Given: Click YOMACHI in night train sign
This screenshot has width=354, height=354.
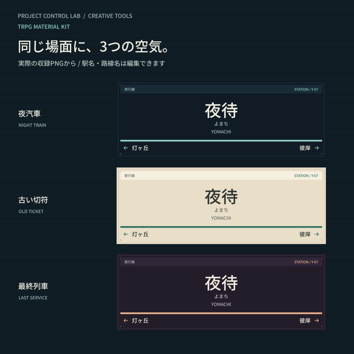Looking at the screenshot, I should pos(221,132).
